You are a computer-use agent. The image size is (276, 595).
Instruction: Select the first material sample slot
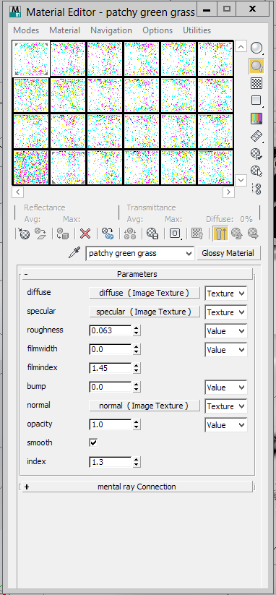[31, 59]
